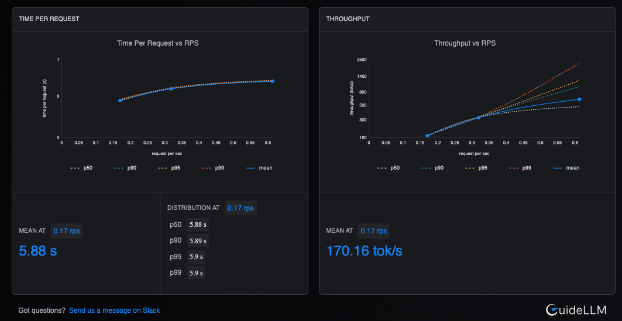Hide p99 line in Time Per Request chart legend
622x321 pixels.
[x=212, y=168]
